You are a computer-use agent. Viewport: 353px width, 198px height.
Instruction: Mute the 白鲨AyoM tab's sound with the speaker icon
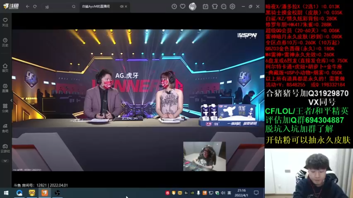tap(122, 7)
